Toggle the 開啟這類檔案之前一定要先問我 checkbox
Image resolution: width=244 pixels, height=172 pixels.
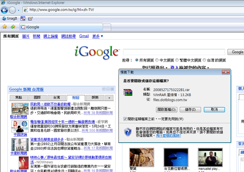click(125, 119)
